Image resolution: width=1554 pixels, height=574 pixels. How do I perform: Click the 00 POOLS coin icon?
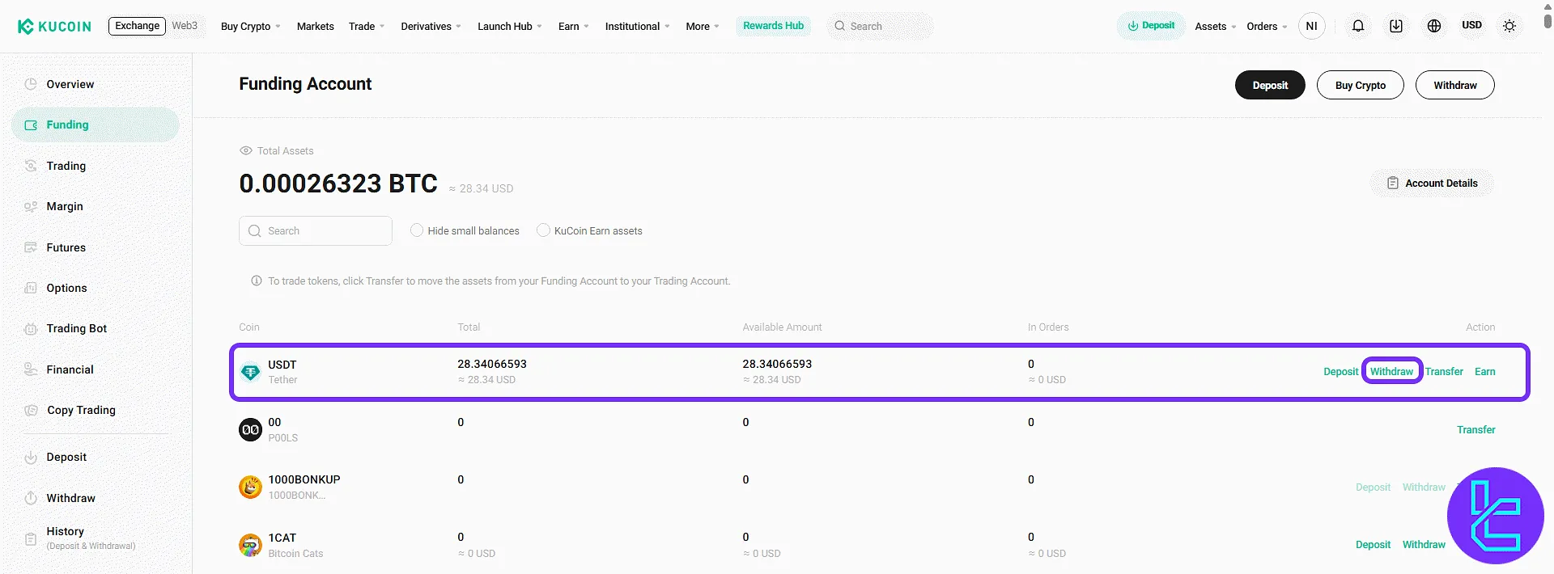(x=250, y=430)
